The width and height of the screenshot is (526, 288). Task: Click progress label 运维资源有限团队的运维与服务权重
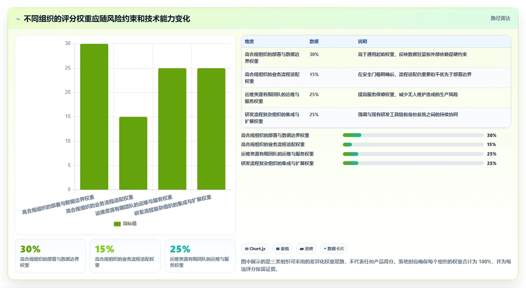click(x=277, y=154)
